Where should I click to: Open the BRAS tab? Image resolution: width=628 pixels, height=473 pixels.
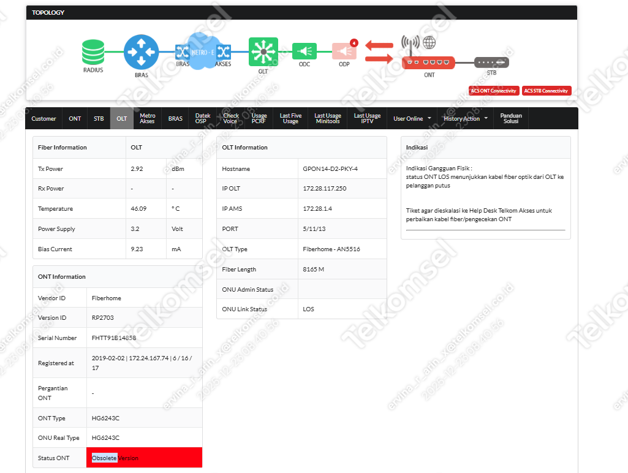pyautogui.click(x=175, y=118)
